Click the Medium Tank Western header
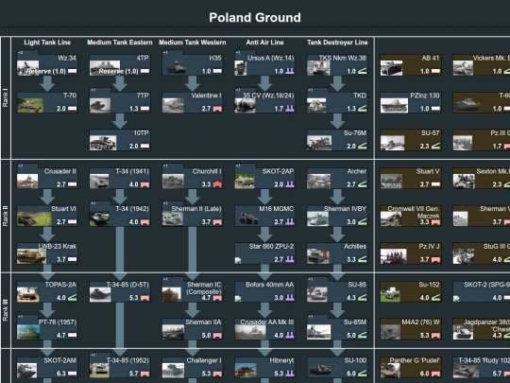The width and height of the screenshot is (510, 383). pos(193,43)
